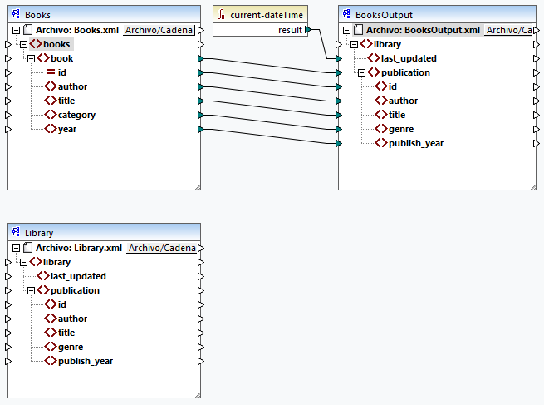The height and width of the screenshot is (405, 544).
Task: Collapse the publication node in Library
Action: pos(31,290)
